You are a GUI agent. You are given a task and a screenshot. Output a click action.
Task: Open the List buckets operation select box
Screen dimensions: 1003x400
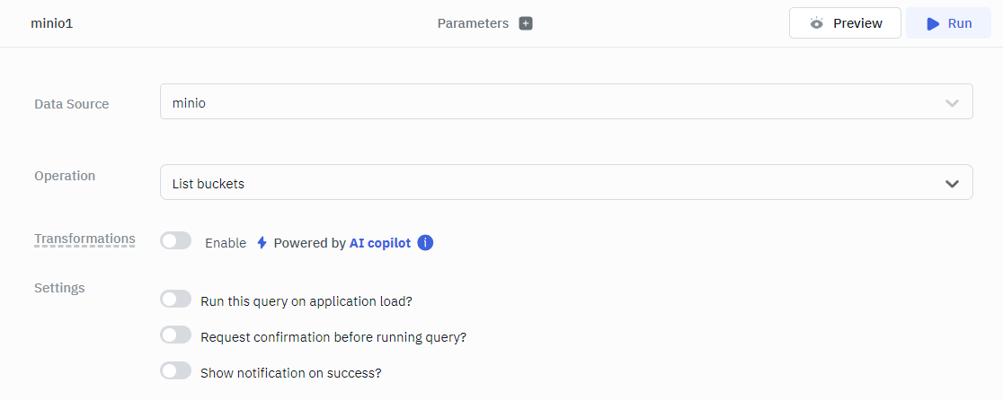click(539, 183)
